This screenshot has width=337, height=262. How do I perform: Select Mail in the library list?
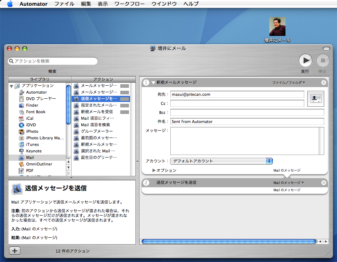click(x=37, y=157)
